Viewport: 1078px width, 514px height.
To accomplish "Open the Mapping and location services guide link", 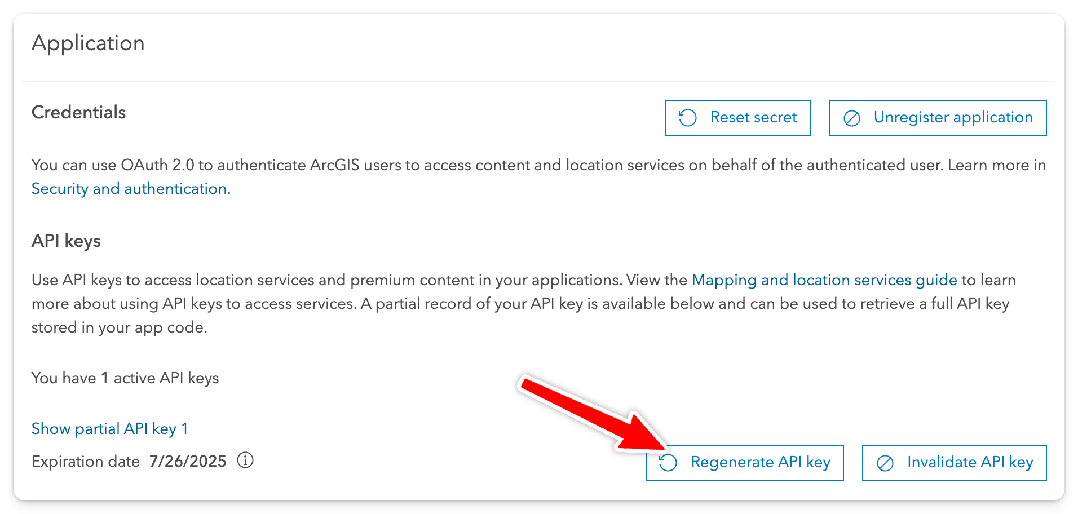I will [824, 280].
